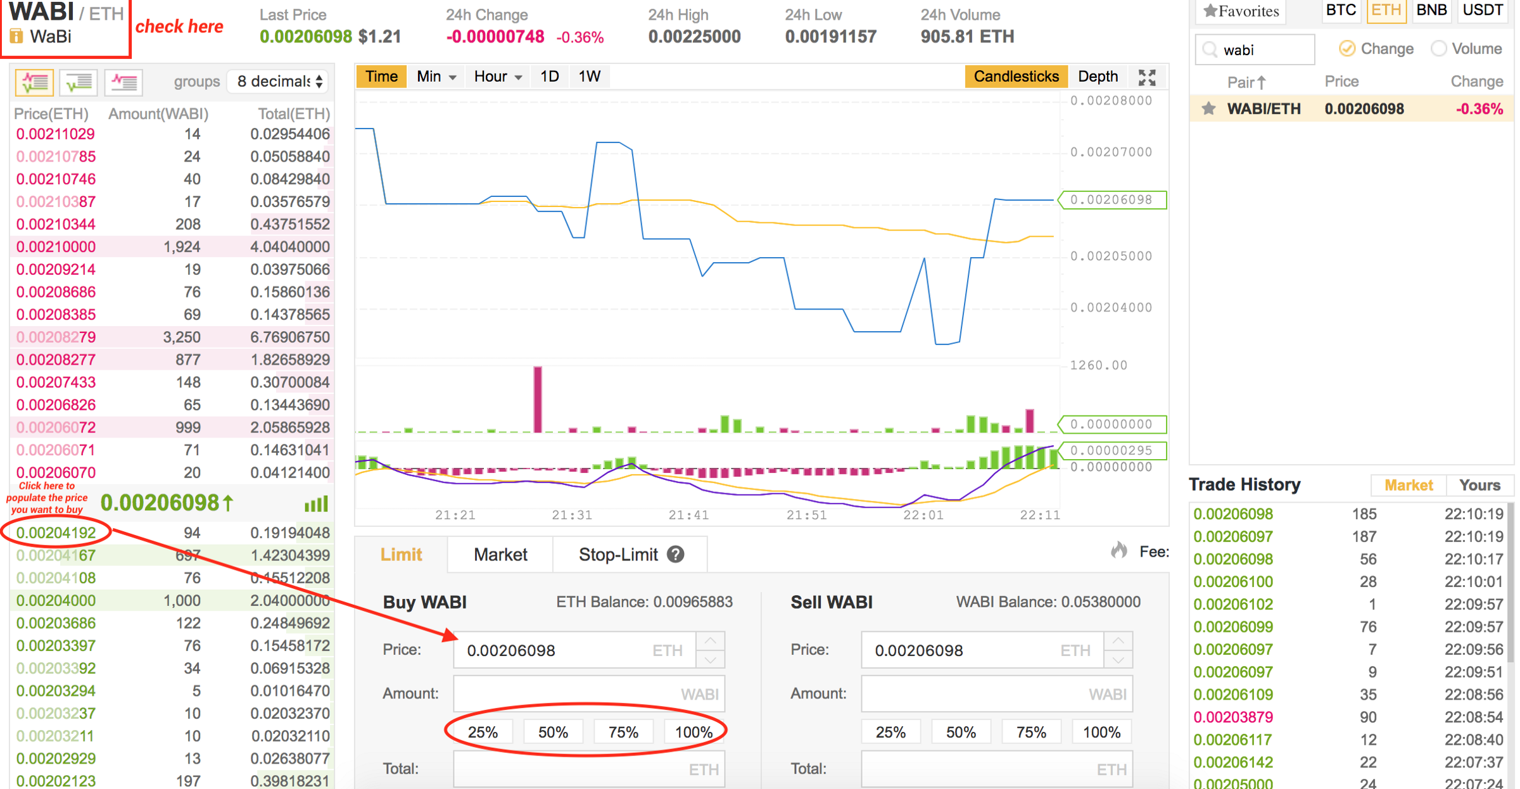Increase buy price with up stepper arrow

pos(711,641)
